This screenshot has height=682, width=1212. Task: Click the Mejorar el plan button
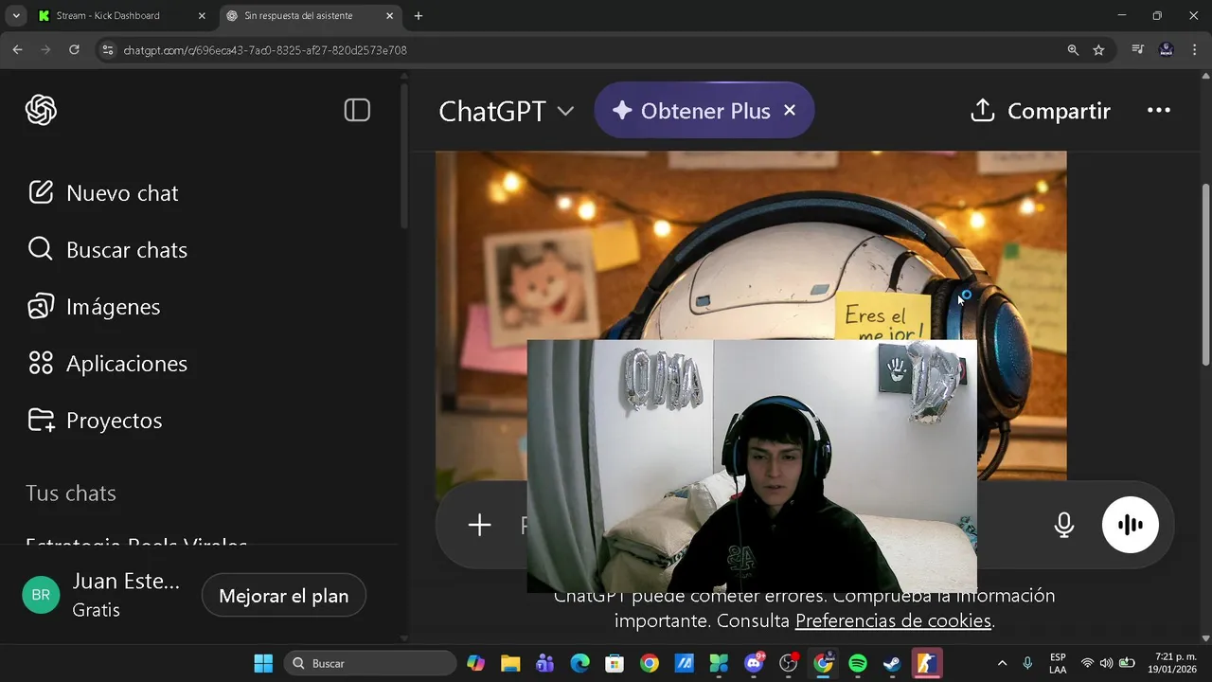click(x=284, y=596)
